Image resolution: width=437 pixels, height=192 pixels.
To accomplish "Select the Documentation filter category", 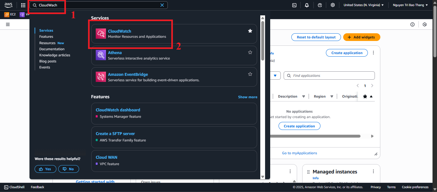I will (x=52, y=49).
